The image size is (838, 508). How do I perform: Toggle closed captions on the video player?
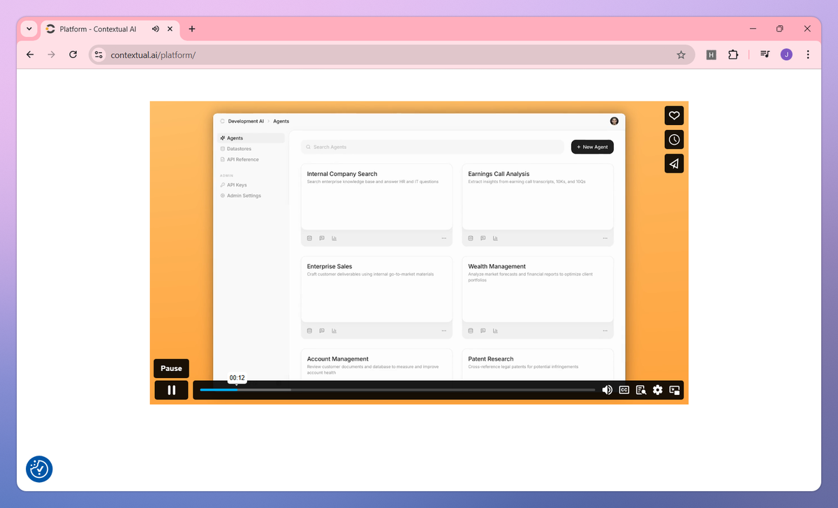(x=624, y=390)
